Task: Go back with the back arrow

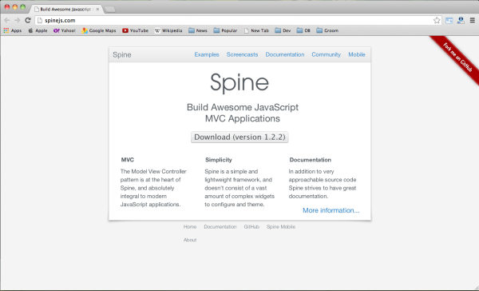Action: tap(7, 20)
